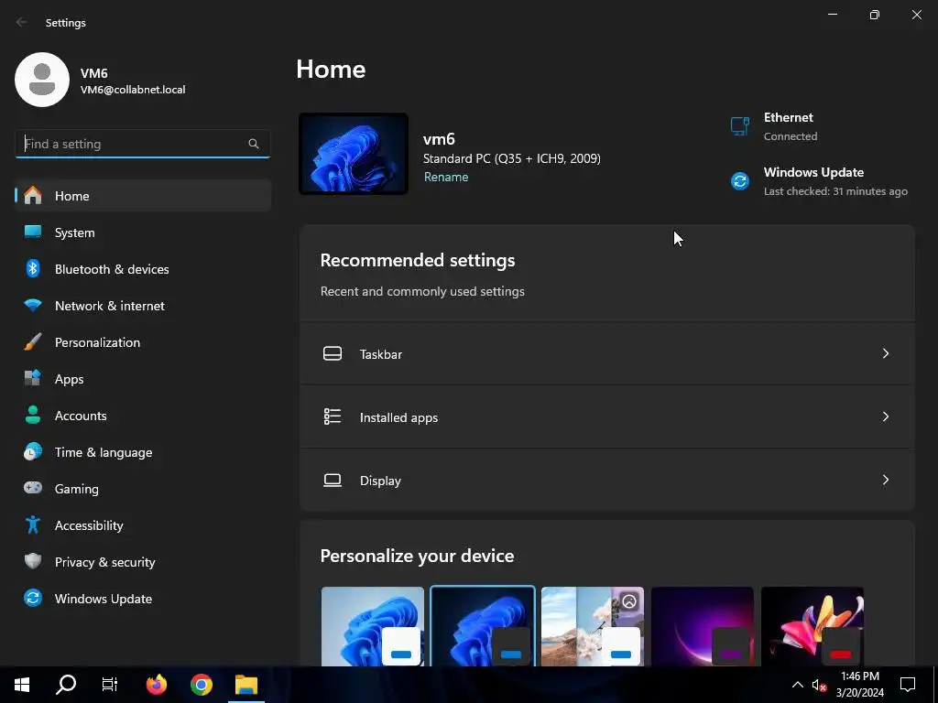The height and width of the screenshot is (703, 938).
Task: Click the search magnifier in Find a setting
Action: coord(254,144)
